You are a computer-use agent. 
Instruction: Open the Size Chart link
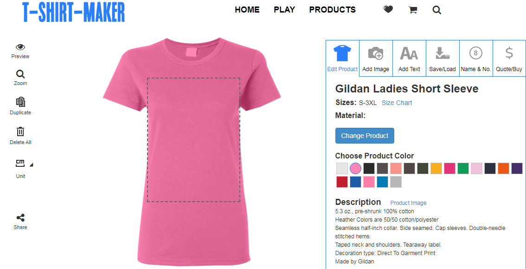click(397, 103)
